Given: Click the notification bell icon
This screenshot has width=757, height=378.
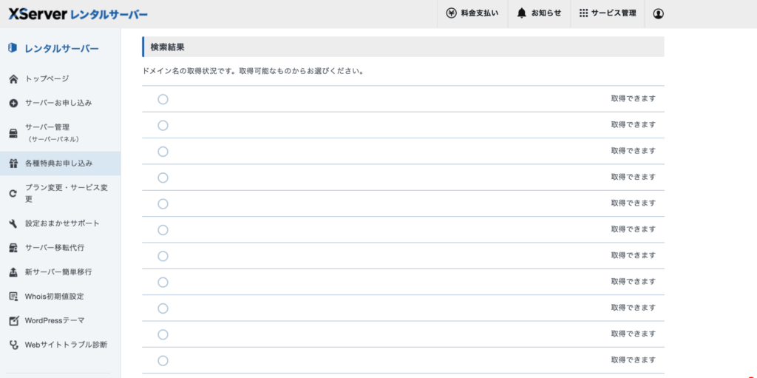Looking at the screenshot, I should (x=522, y=13).
